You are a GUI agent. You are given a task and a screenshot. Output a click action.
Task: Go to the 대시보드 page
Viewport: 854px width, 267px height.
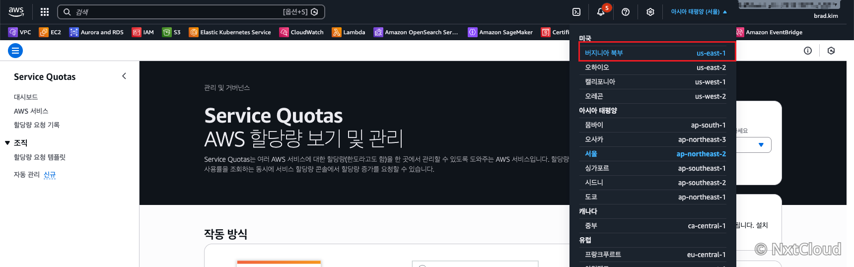click(26, 97)
